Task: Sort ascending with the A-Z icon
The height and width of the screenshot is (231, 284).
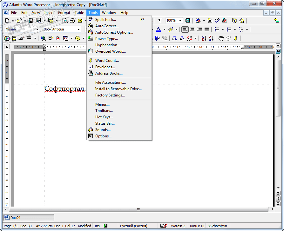Action: [204, 38]
